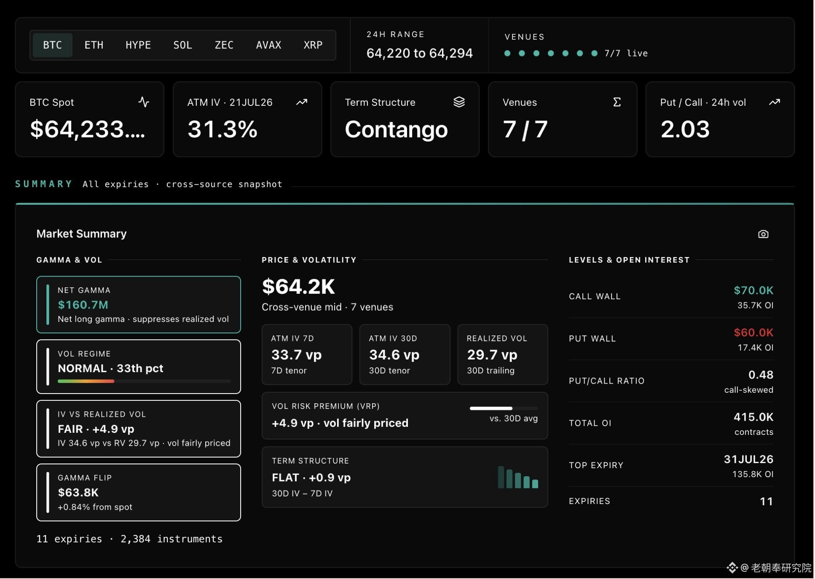Switch to the ETH asset tab

(x=94, y=45)
